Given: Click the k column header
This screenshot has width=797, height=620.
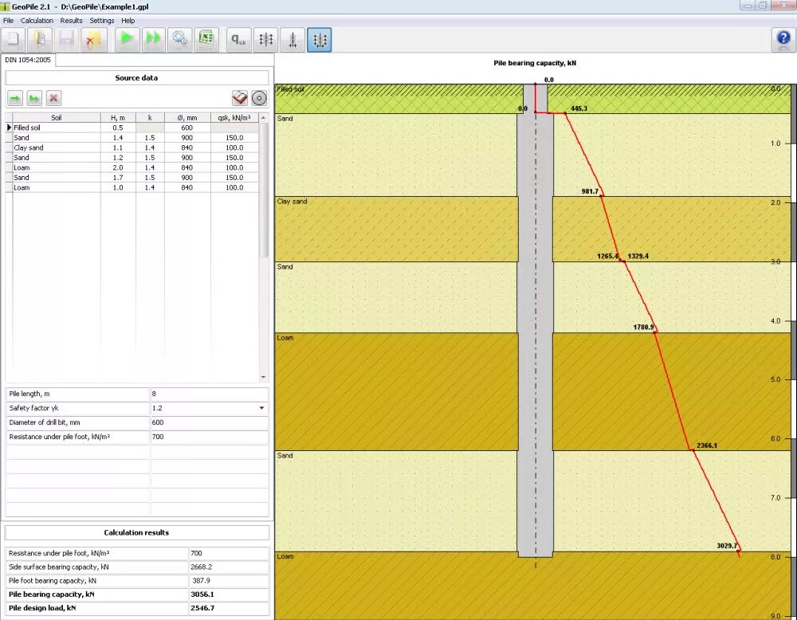Looking at the screenshot, I should coord(150,117).
